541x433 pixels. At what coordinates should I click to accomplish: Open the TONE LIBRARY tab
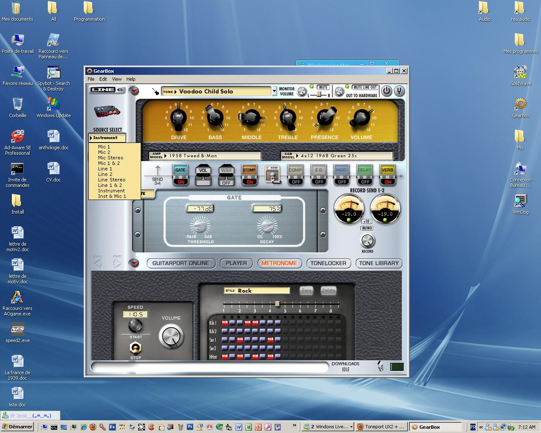(379, 263)
